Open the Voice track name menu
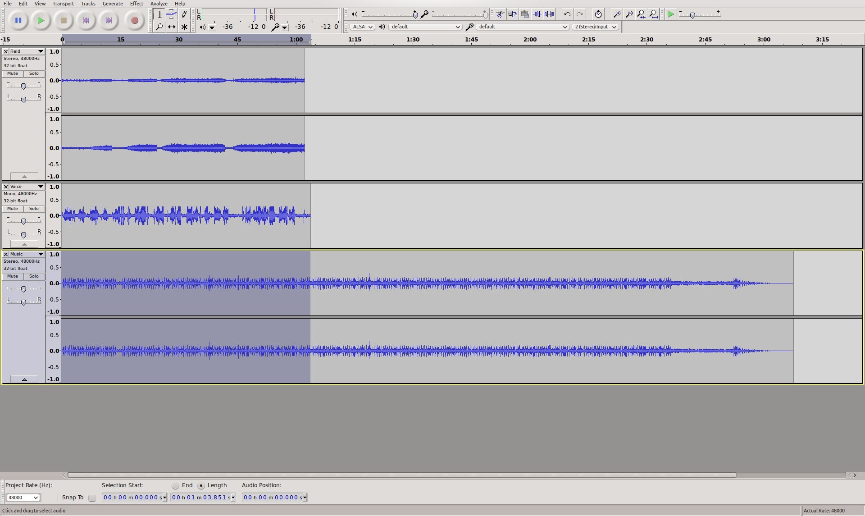This screenshot has width=865, height=516. 27,187
